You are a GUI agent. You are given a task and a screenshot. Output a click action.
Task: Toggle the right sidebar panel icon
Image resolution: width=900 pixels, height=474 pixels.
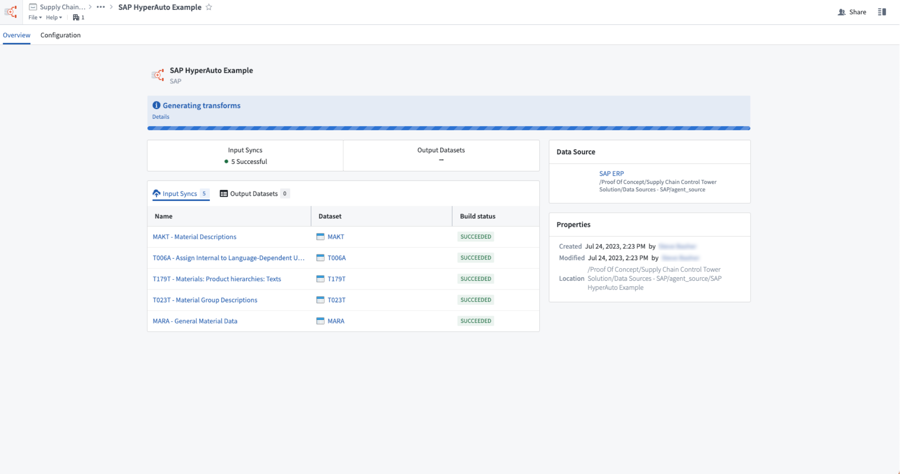pos(882,12)
